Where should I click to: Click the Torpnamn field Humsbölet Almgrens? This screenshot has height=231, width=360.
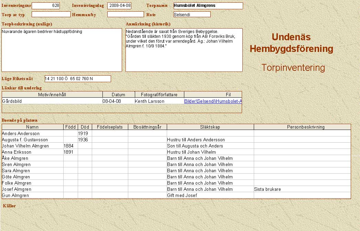208,6
